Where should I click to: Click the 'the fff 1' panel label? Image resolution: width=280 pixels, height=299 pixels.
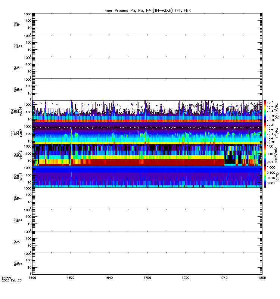click(18, 198)
